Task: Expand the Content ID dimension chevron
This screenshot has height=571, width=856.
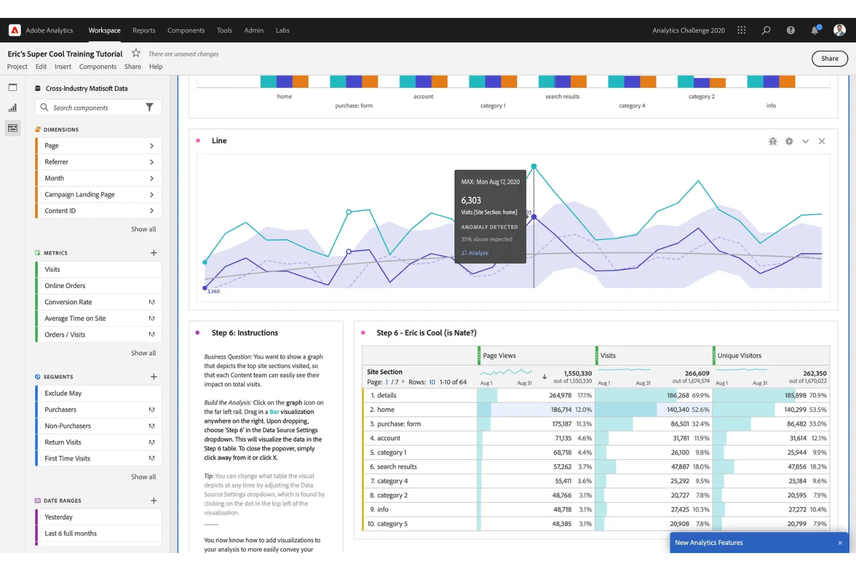Action: [x=152, y=211]
